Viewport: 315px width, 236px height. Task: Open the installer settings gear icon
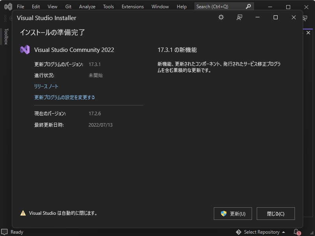[x=221, y=17]
